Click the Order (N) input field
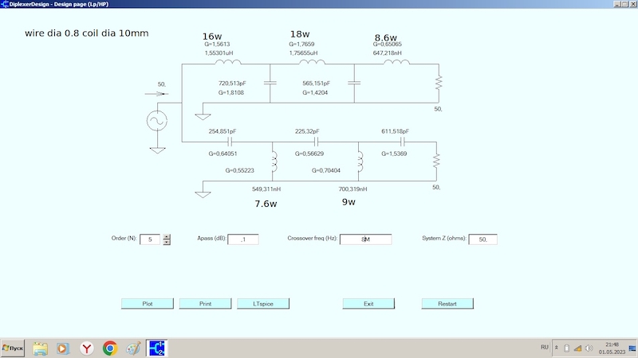Viewport: 638px width, 358px height. tap(150, 239)
